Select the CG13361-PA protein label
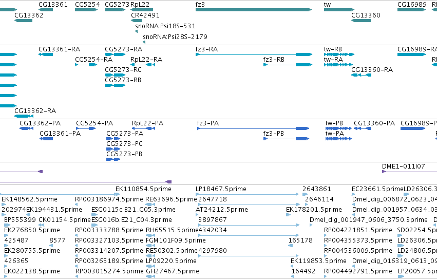The width and height of the screenshot is (437, 279). [60, 134]
